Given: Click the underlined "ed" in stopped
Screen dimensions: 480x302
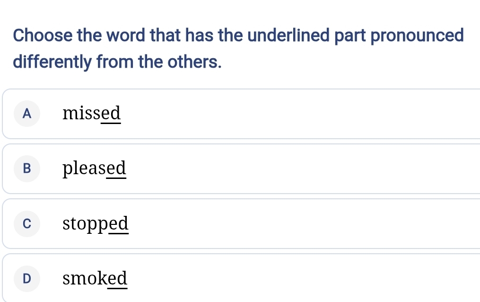Looking at the screenshot, I should 118,223.
